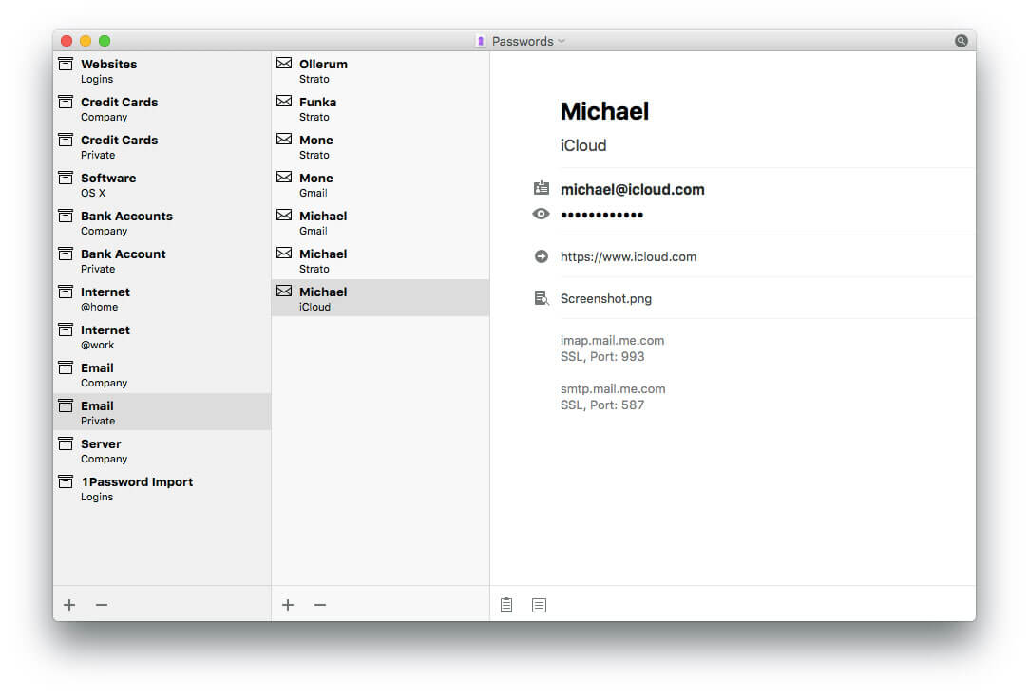Delete selected entry with minus button

[319, 605]
